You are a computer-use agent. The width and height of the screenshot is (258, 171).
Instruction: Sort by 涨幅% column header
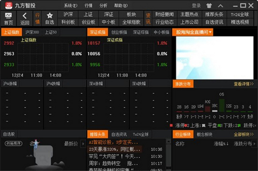pos(221,144)
